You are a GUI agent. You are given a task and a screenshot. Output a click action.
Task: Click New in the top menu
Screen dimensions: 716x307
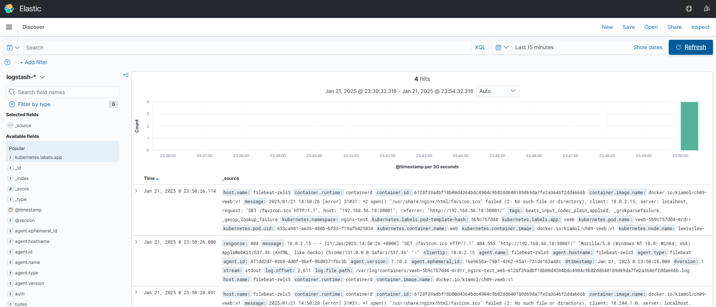click(607, 27)
